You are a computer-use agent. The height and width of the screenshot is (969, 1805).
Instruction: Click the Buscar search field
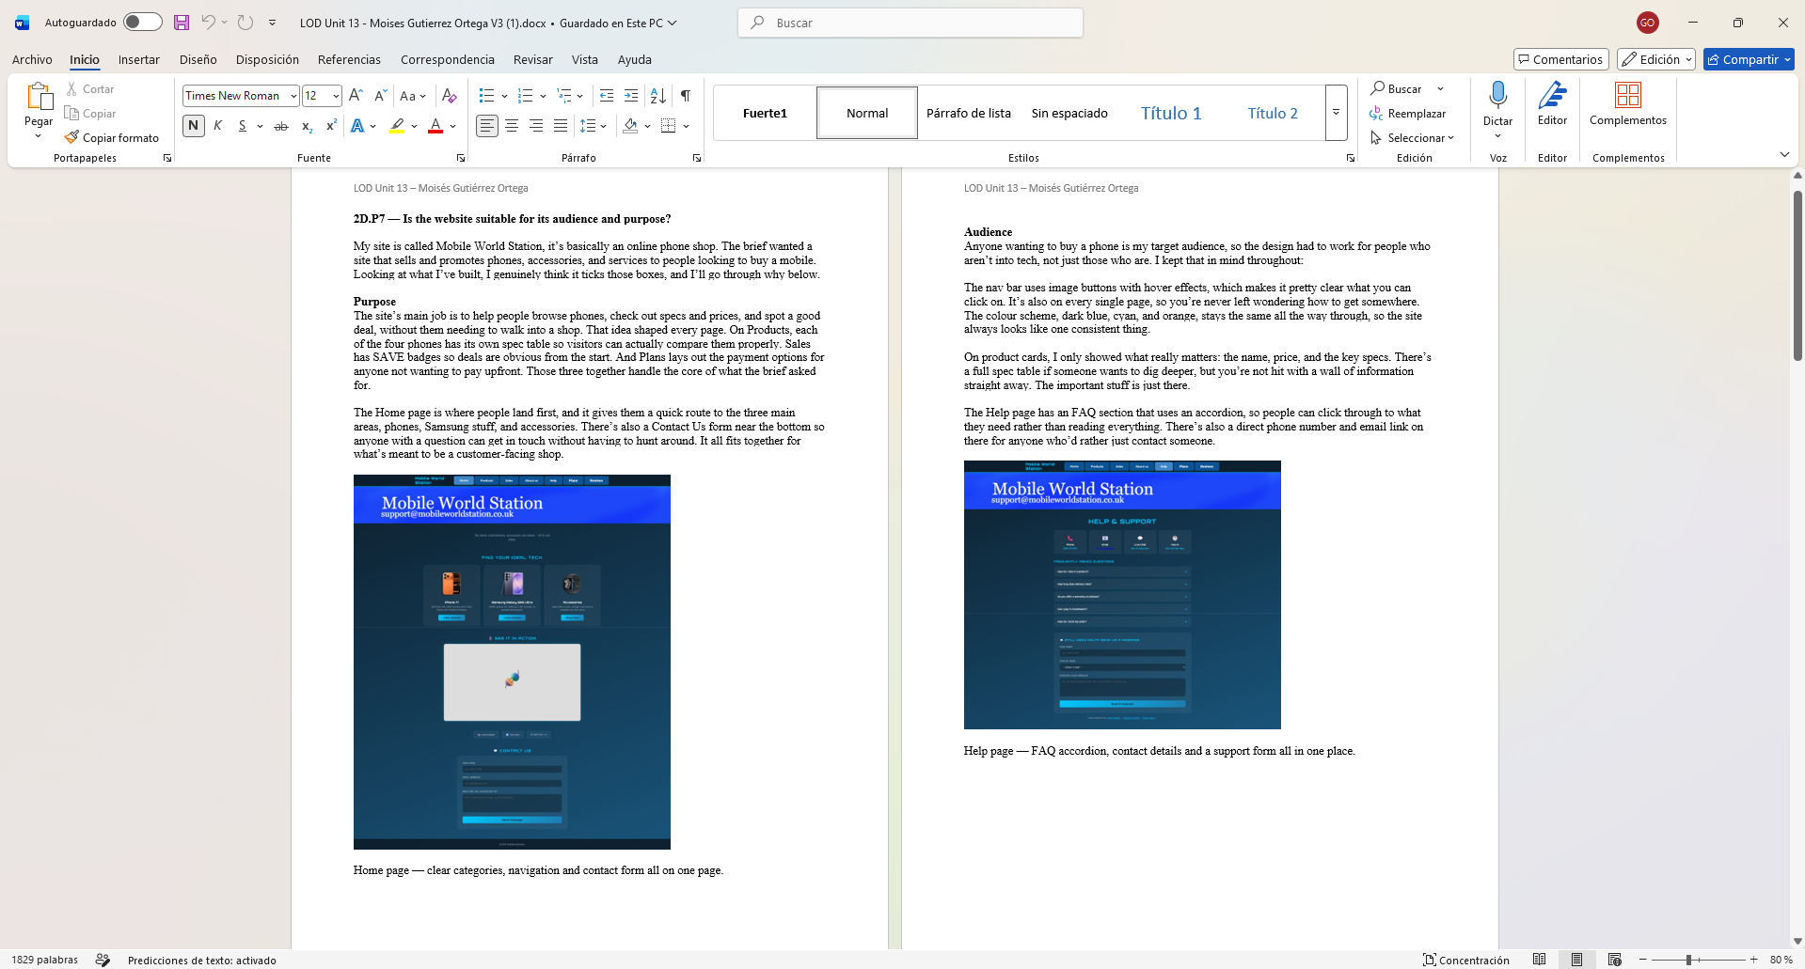[910, 23]
